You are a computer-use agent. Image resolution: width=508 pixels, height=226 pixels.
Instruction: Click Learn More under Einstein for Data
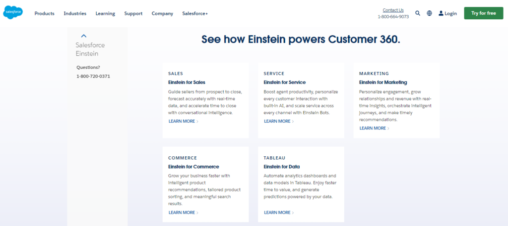278,213
